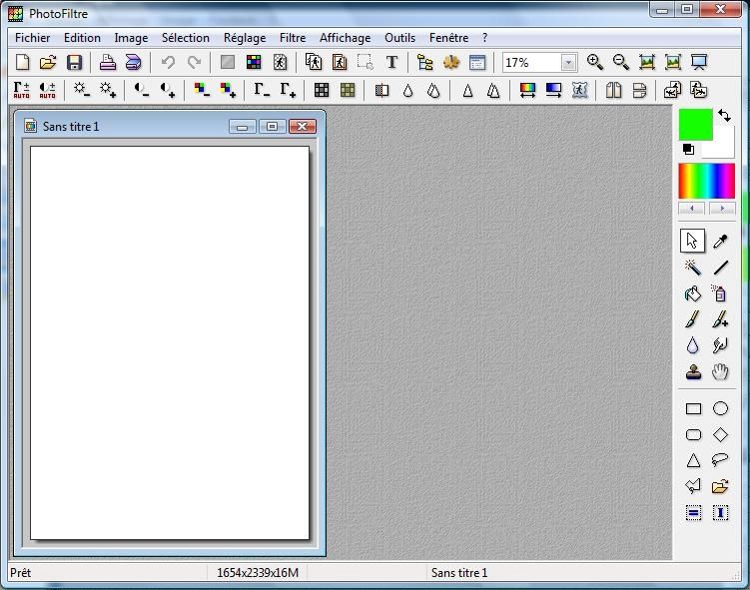
Task: Increase gamma with Γ plus icon
Action: click(288, 90)
